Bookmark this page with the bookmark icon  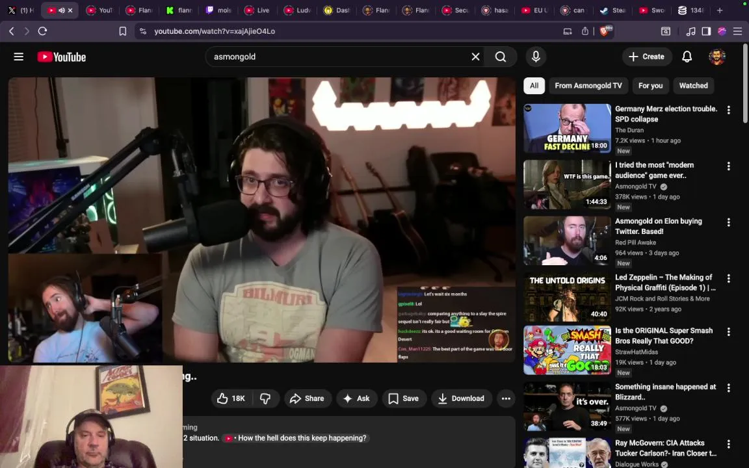tap(123, 31)
